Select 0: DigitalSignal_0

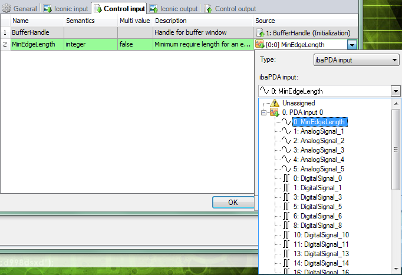[x=318, y=178]
